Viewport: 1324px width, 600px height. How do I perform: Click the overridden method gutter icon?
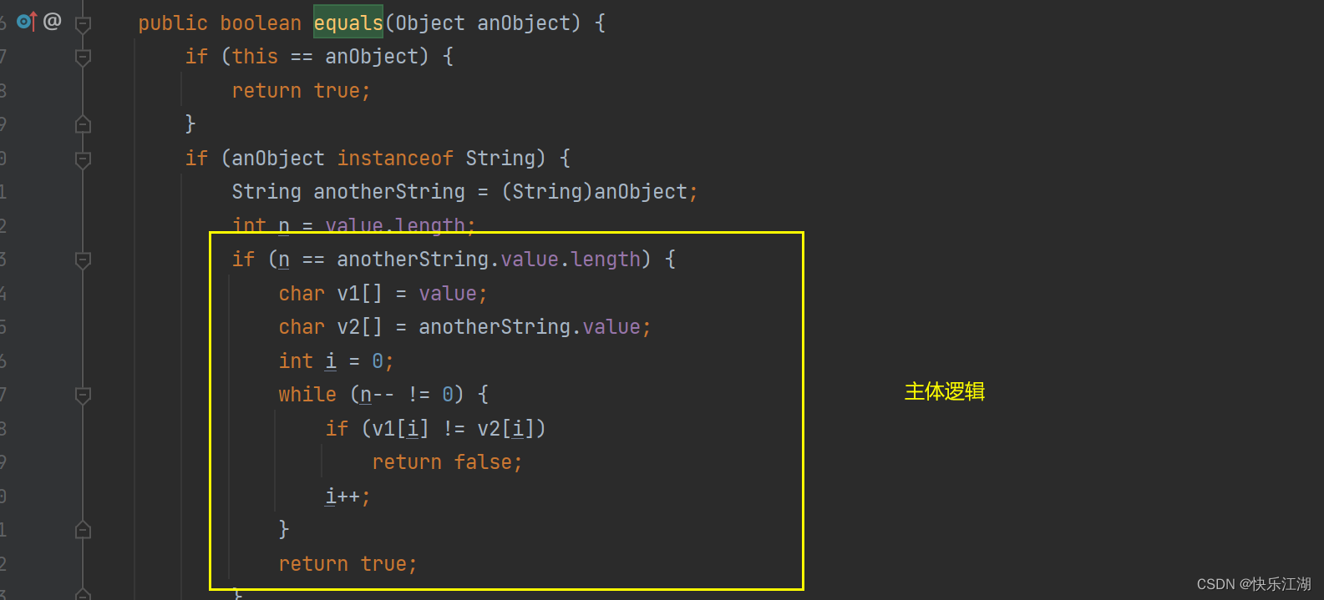(27, 22)
